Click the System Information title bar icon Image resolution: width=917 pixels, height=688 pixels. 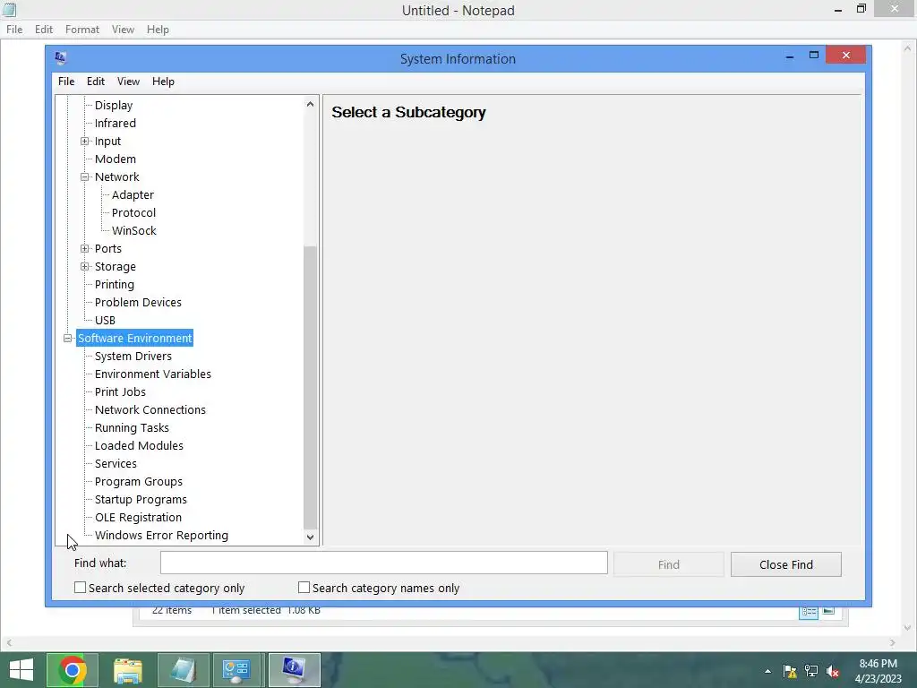coord(60,58)
